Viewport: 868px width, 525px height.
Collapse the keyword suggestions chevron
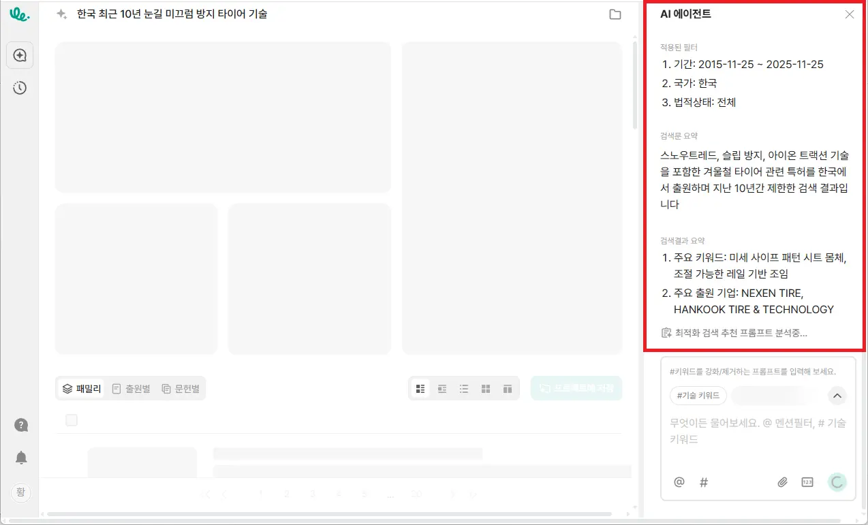[x=837, y=396]
